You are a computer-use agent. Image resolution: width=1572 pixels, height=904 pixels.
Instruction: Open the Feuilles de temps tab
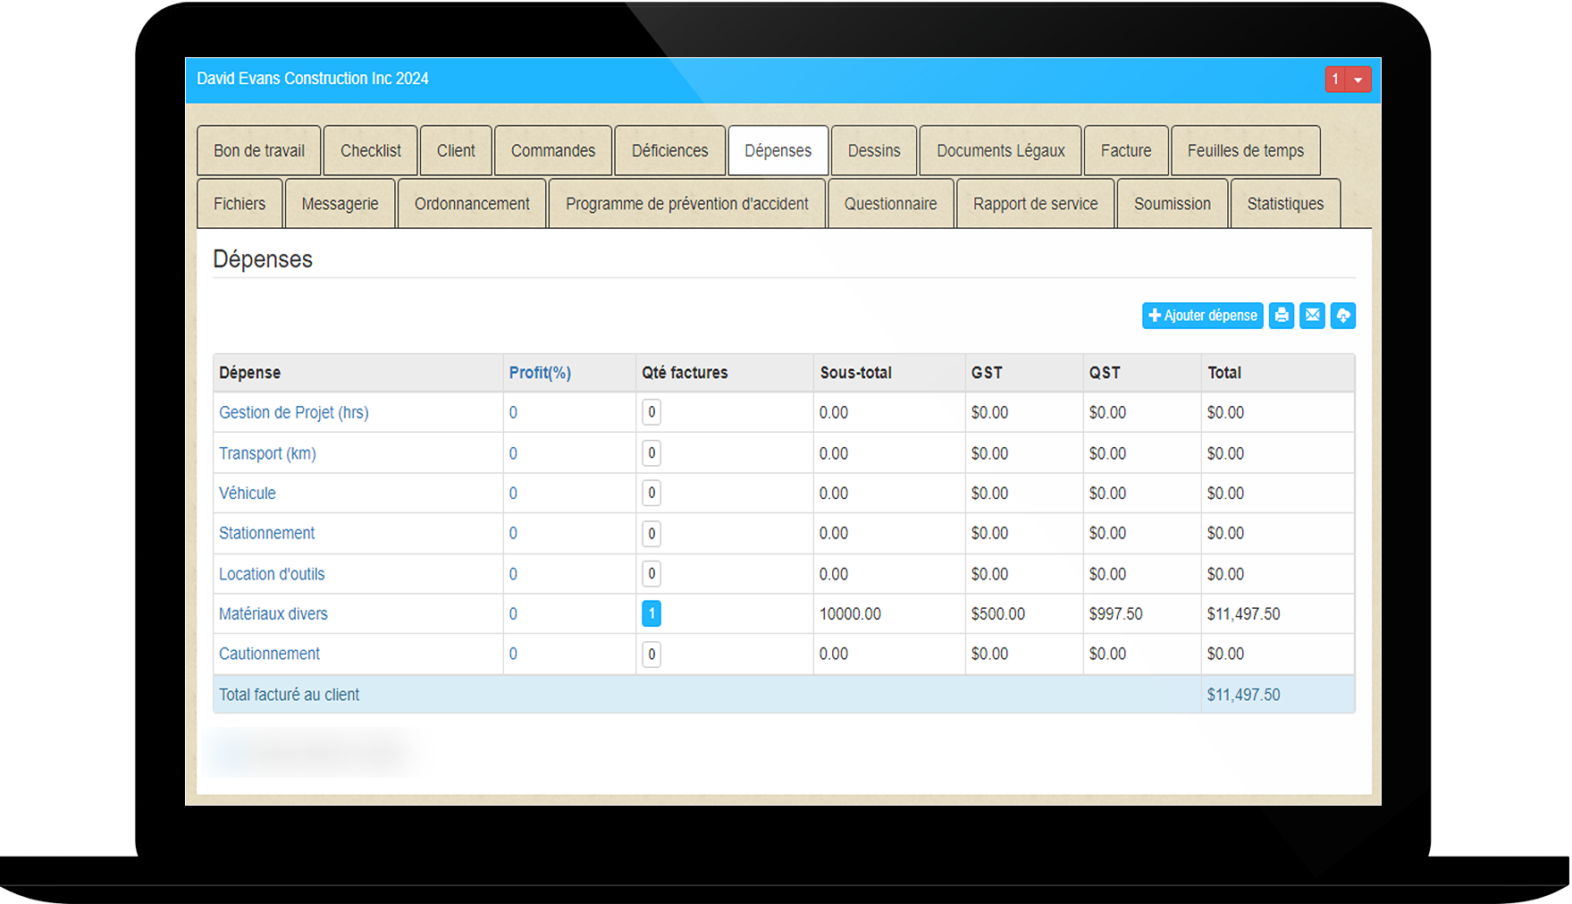pos(1245,151)
